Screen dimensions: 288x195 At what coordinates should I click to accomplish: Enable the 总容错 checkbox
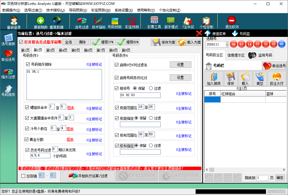tap(23, 176)
